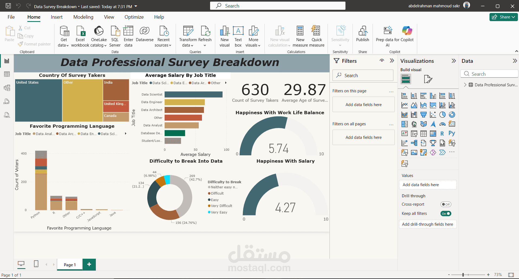Toggle the Keep all filters switch

(446, 214)
